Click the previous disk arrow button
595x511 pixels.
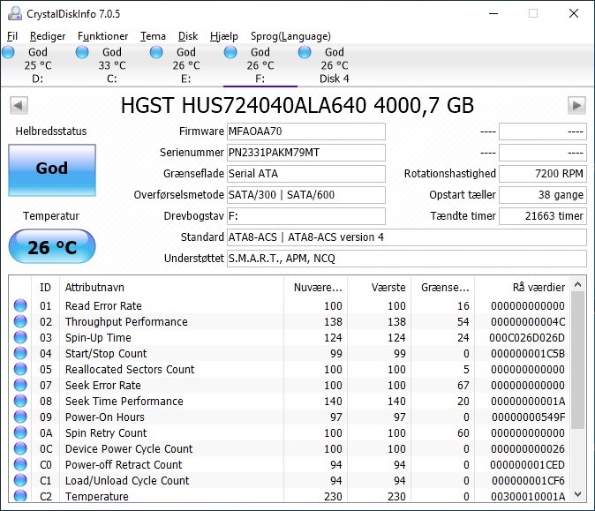coord(19,105)
